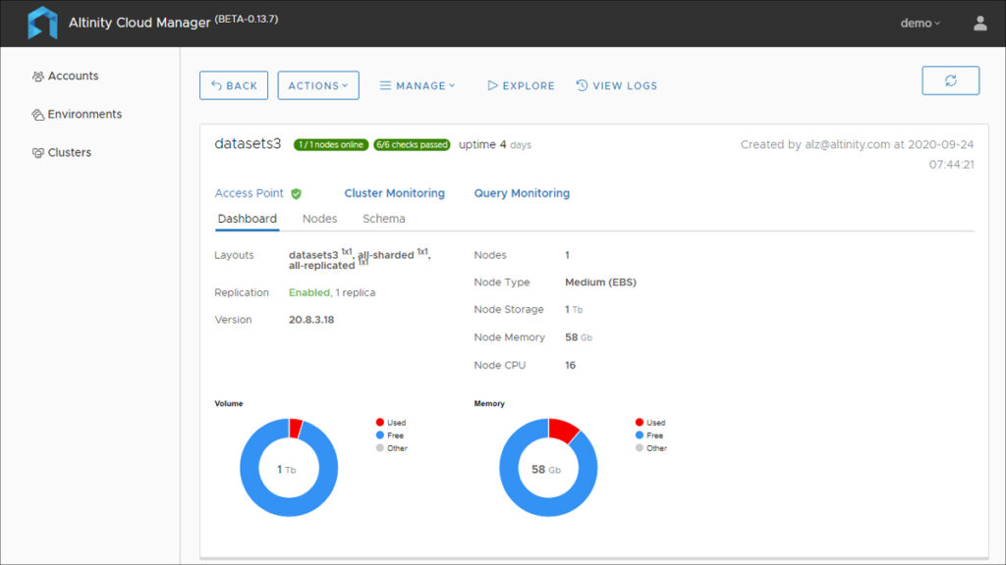
Task: Expand the demo account dropdown
Action: [x=920, y=24]
